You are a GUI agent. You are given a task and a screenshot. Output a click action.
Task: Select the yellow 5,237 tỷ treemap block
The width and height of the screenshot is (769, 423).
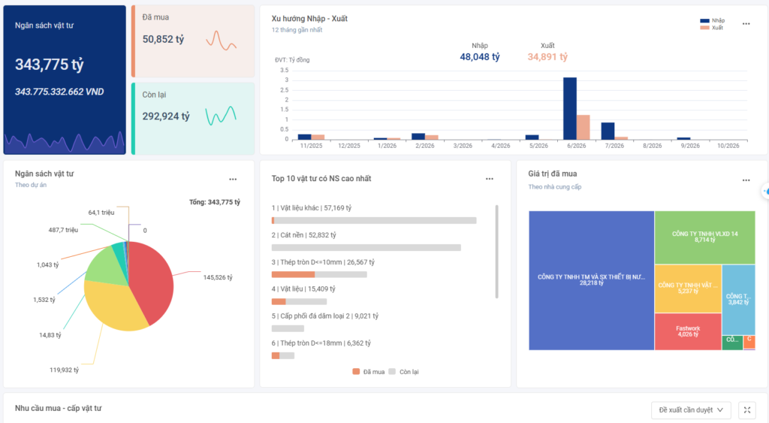tap(688, 289)
